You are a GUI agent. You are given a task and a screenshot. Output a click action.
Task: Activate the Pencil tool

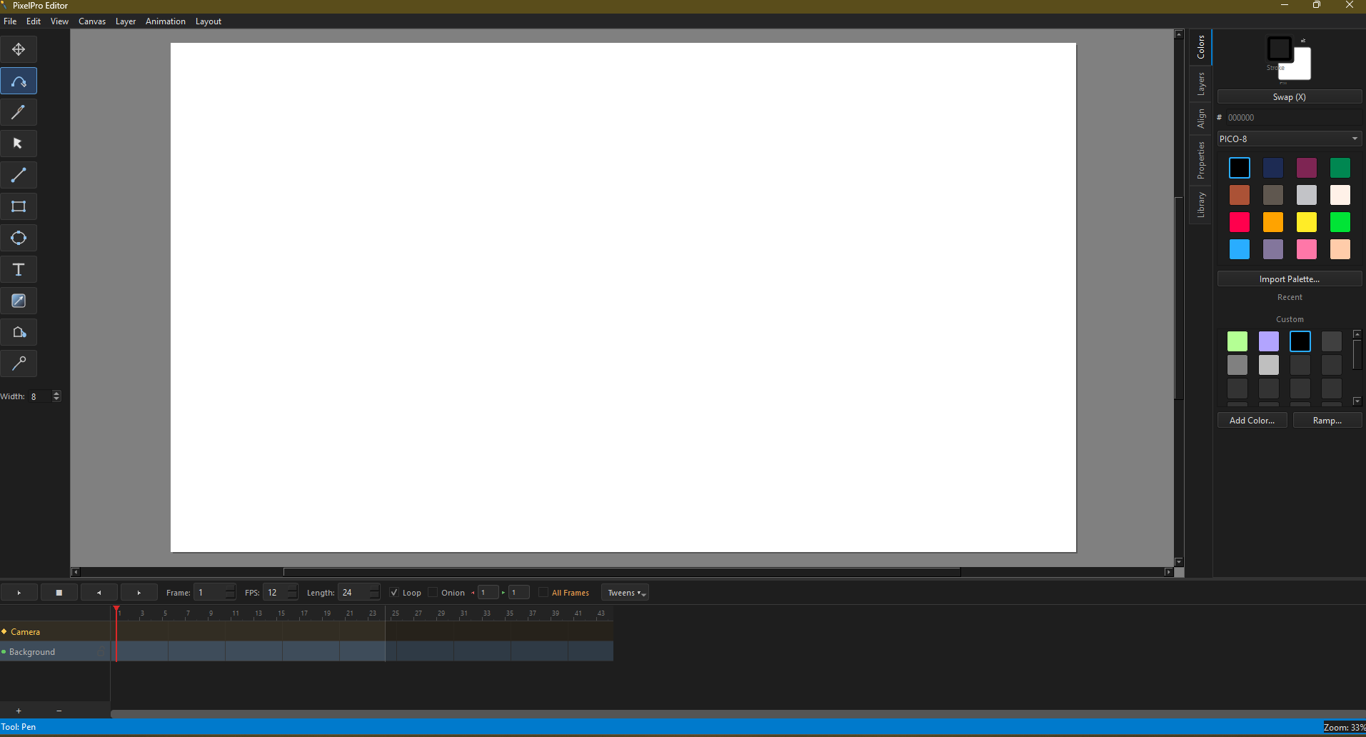pyautogui.click(x=19, y=112)
